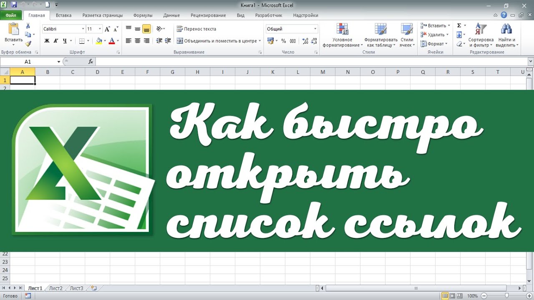Apply the 000 comma style format
The width and height of the screenshot is (534, 300).
292,41
